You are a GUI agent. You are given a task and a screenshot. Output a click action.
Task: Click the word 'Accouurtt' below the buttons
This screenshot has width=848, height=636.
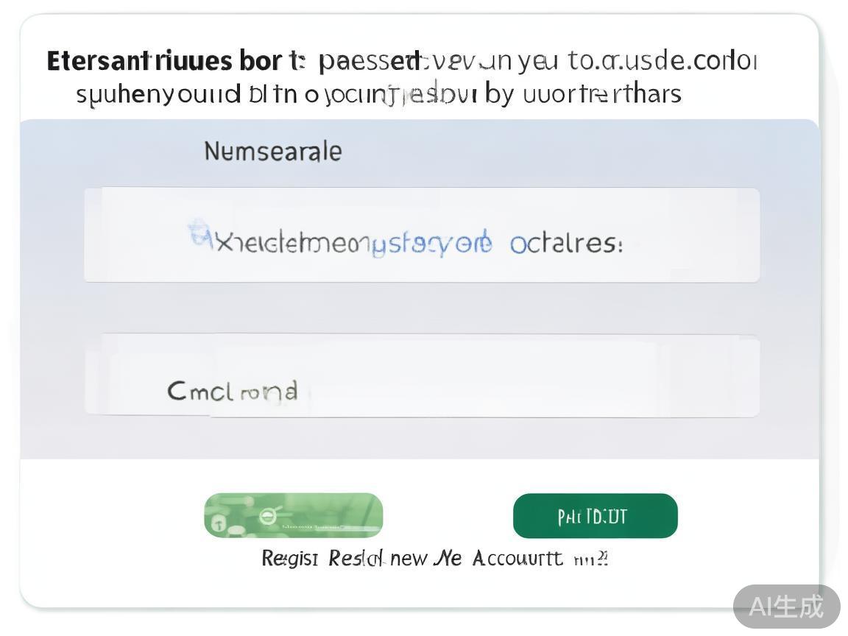[517, 559]
